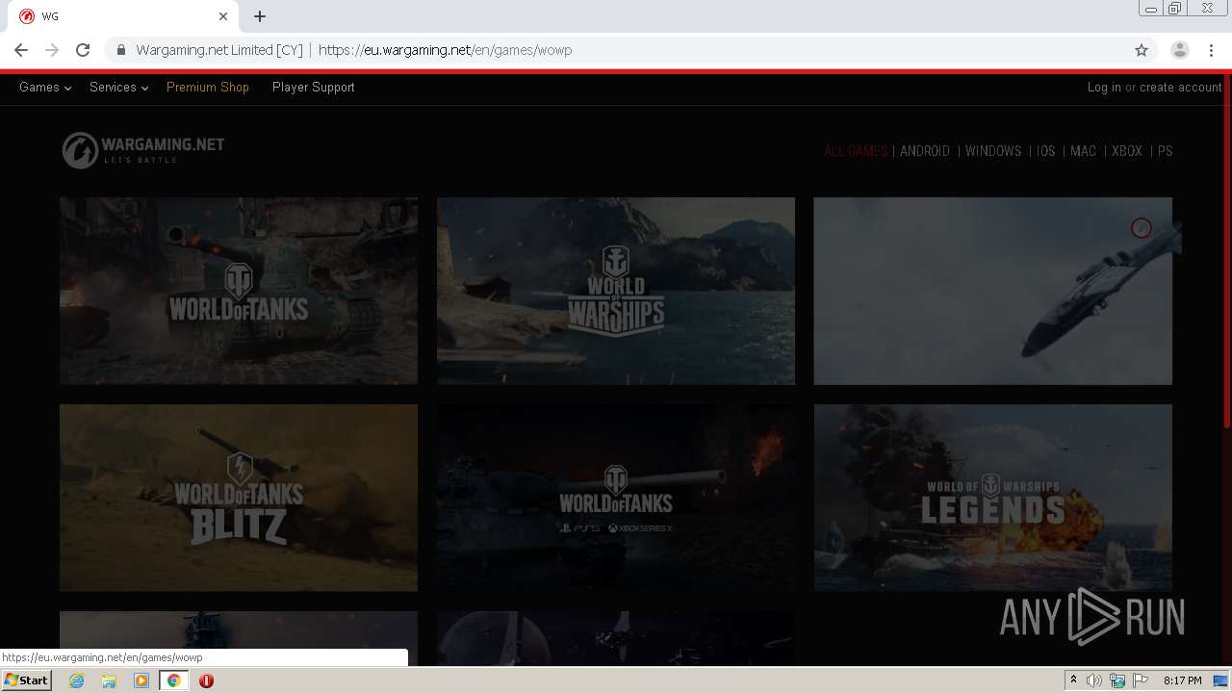Open the Premium Shop link
1232x693 pixels.
(208, 87)
